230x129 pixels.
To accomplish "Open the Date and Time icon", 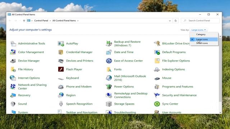I will 109,52.
